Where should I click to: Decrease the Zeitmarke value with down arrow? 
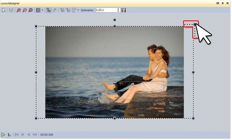(118, 11)
